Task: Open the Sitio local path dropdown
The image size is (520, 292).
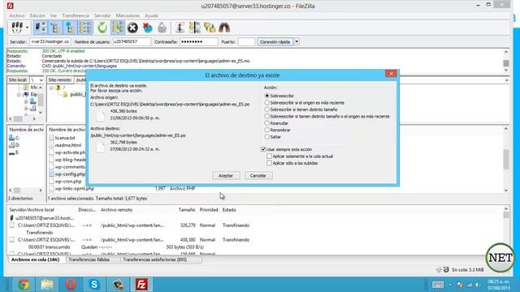Action: coord(41,80)
